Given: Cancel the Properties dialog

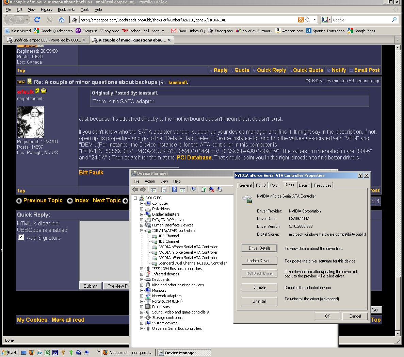Looking at the screenshot, I should point(355,316).
